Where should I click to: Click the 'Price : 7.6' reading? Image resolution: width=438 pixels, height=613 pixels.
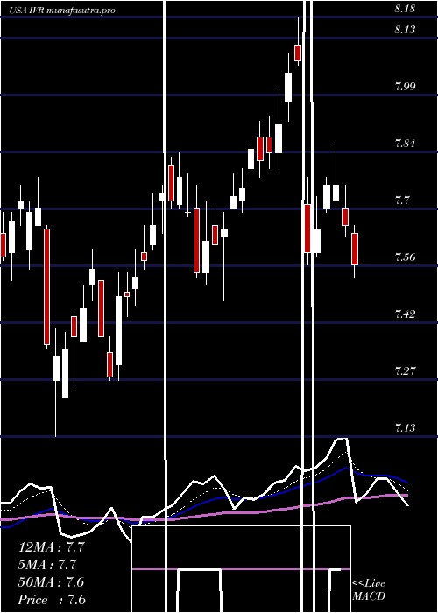[x=53, y=600]
